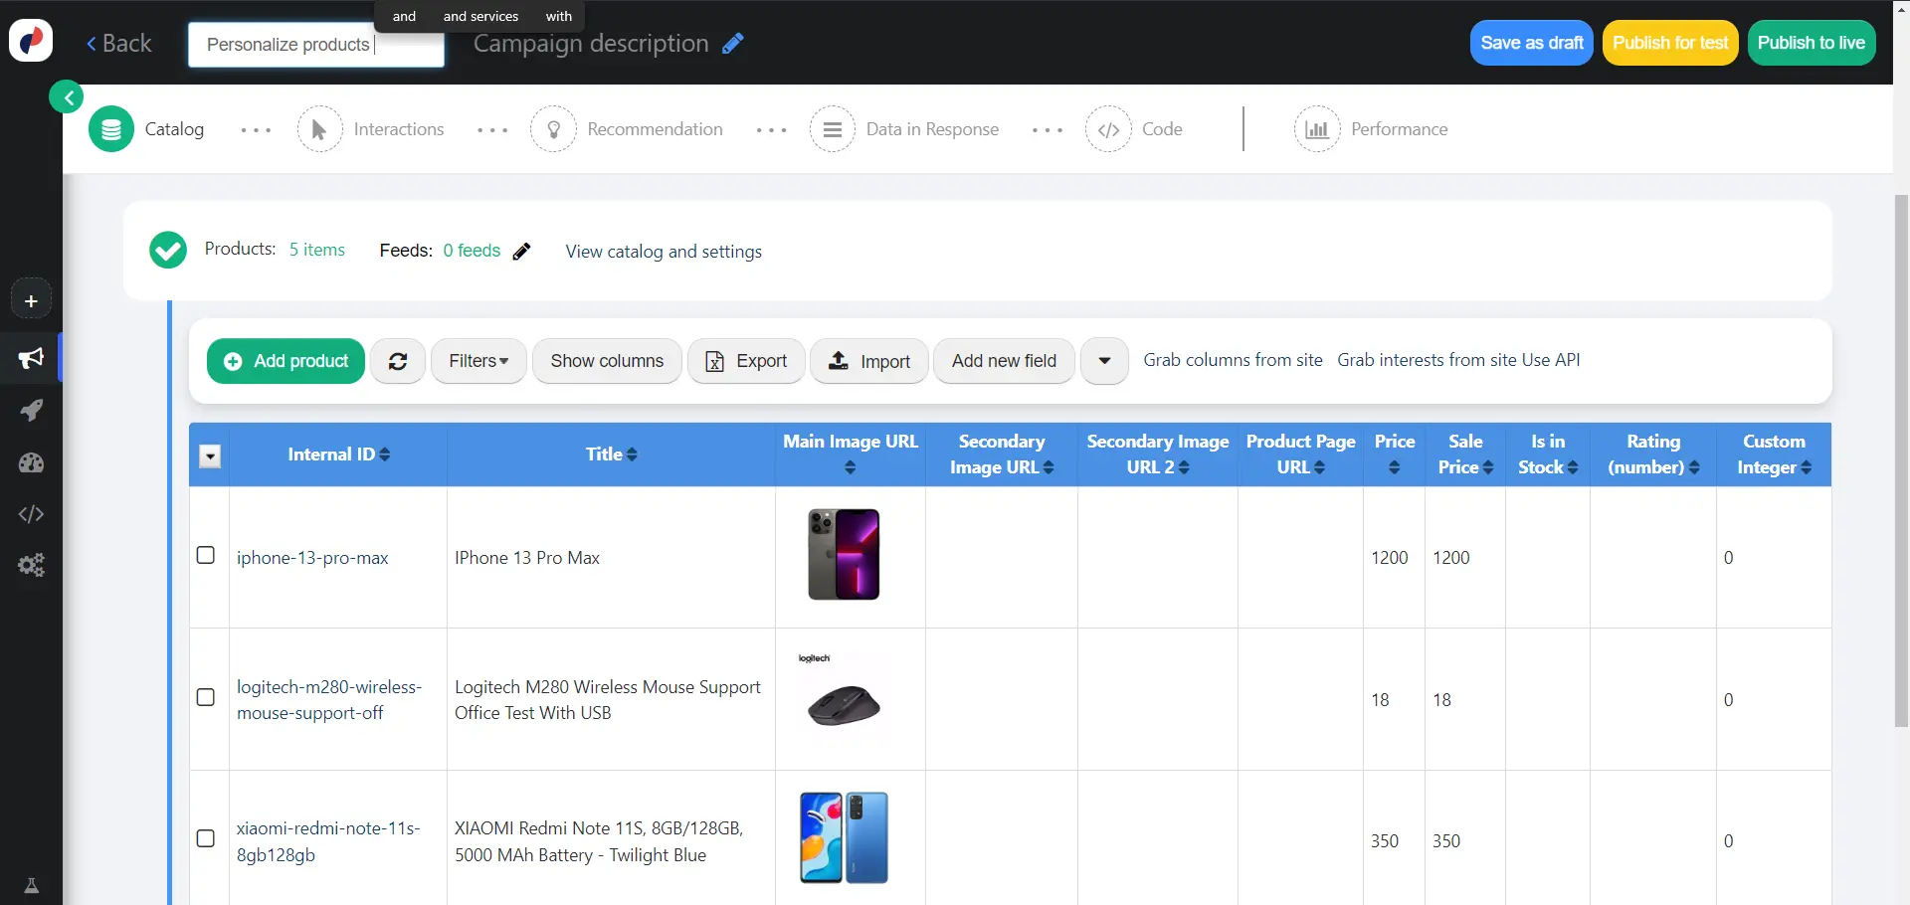Click the Performance bar chart icon
1910x905 pixels.
[1316, 129]
